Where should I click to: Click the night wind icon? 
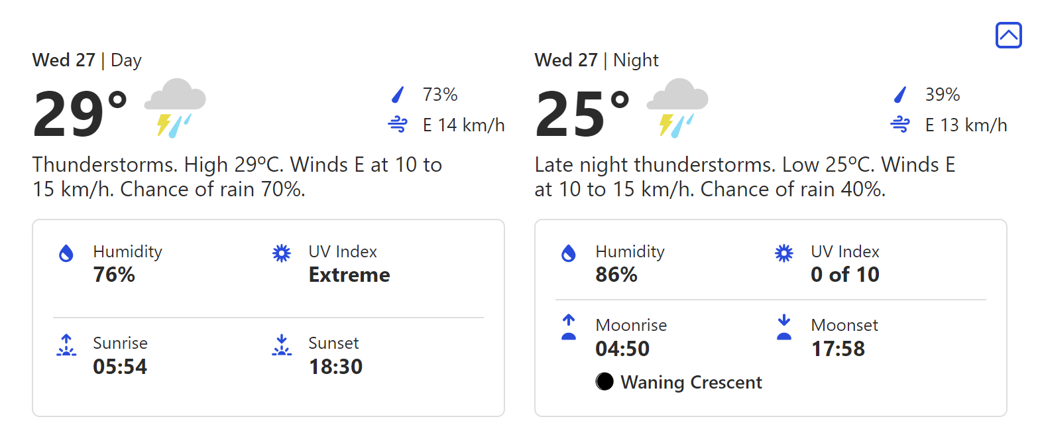click(x=900, y=125)
